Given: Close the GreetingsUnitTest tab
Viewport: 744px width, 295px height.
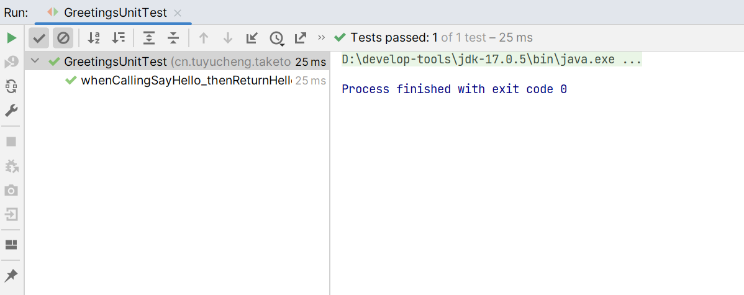Looking at the screenshot, I should (x=178, y=13).
